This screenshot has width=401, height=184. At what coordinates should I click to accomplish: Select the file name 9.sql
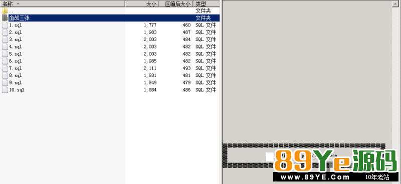(x=16, y=82)
